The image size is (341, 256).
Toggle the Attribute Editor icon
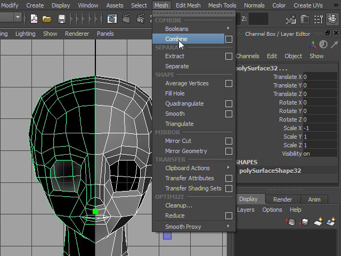[305, 19]
